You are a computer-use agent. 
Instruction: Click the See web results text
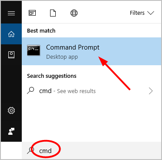(x=76, y=91)
